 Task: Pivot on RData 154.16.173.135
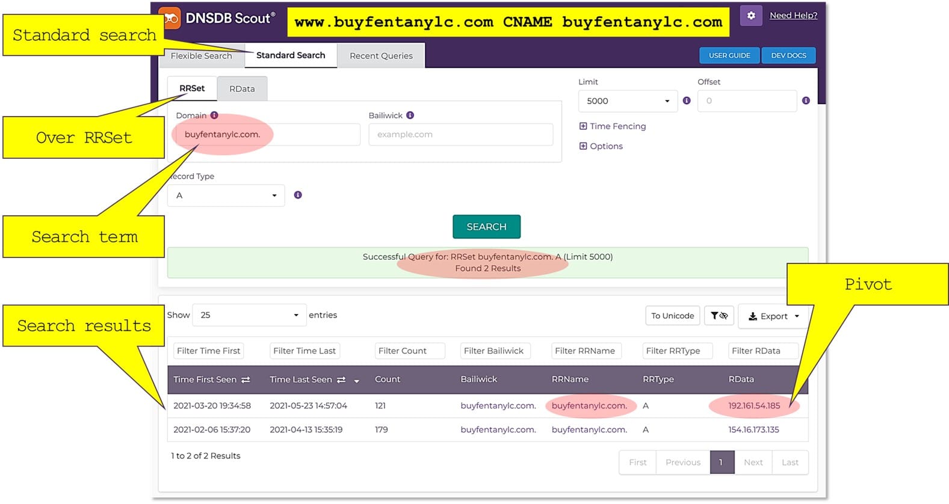point(753,430)
